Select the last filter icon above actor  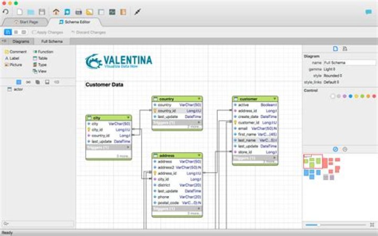coord(57,82)
